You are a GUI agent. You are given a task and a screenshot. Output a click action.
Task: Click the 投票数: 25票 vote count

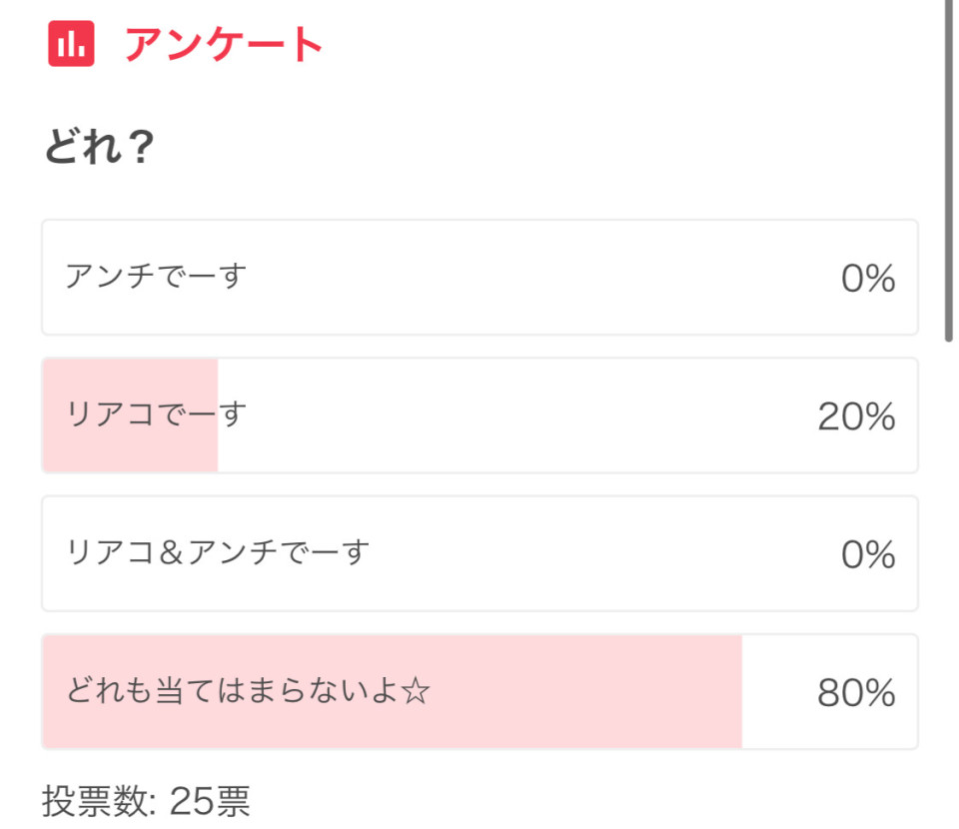pos(146,800)
